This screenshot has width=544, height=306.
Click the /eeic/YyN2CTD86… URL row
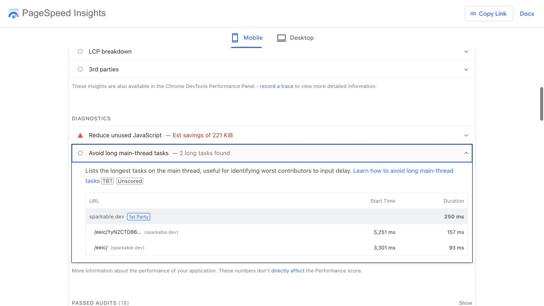[x=276, y=232]
